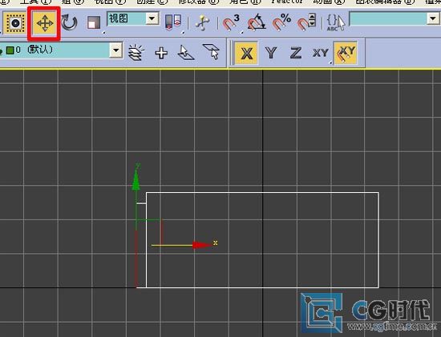
Task: Toggle Snaps Use Axis Constraints button
Action: click(346, 53)
